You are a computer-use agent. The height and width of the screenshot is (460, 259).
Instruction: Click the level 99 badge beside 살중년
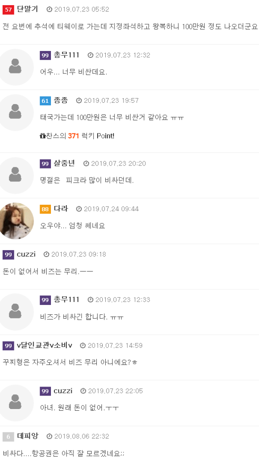[x=45, y=164]
